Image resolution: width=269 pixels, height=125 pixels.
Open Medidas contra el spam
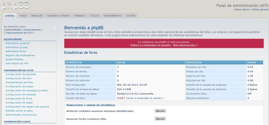point(19,111)
